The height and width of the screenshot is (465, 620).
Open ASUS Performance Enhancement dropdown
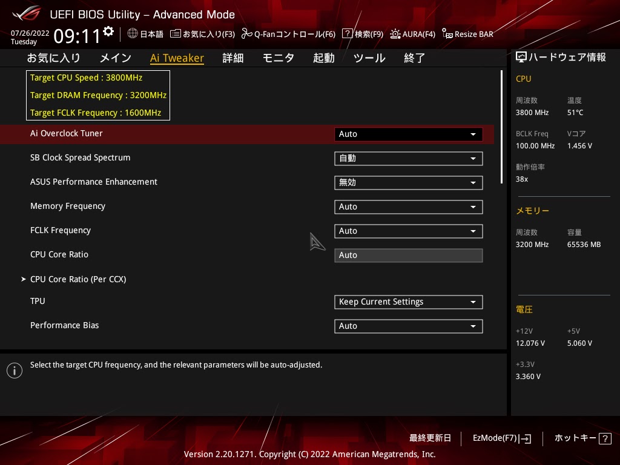click(409, 183)
